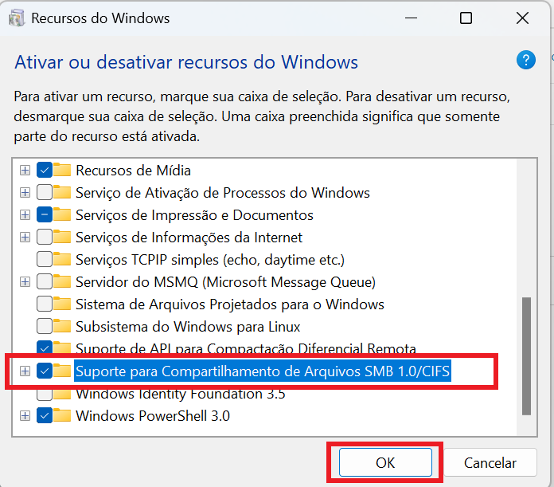Expand the Windows PowerShell 3.0 node
Screen dimensions: 554x487
(x=25, y=415)
